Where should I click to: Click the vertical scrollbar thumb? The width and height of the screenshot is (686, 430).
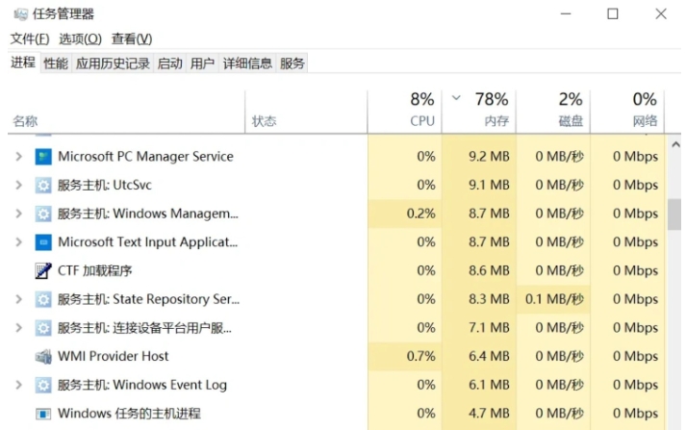click(674, 215)
